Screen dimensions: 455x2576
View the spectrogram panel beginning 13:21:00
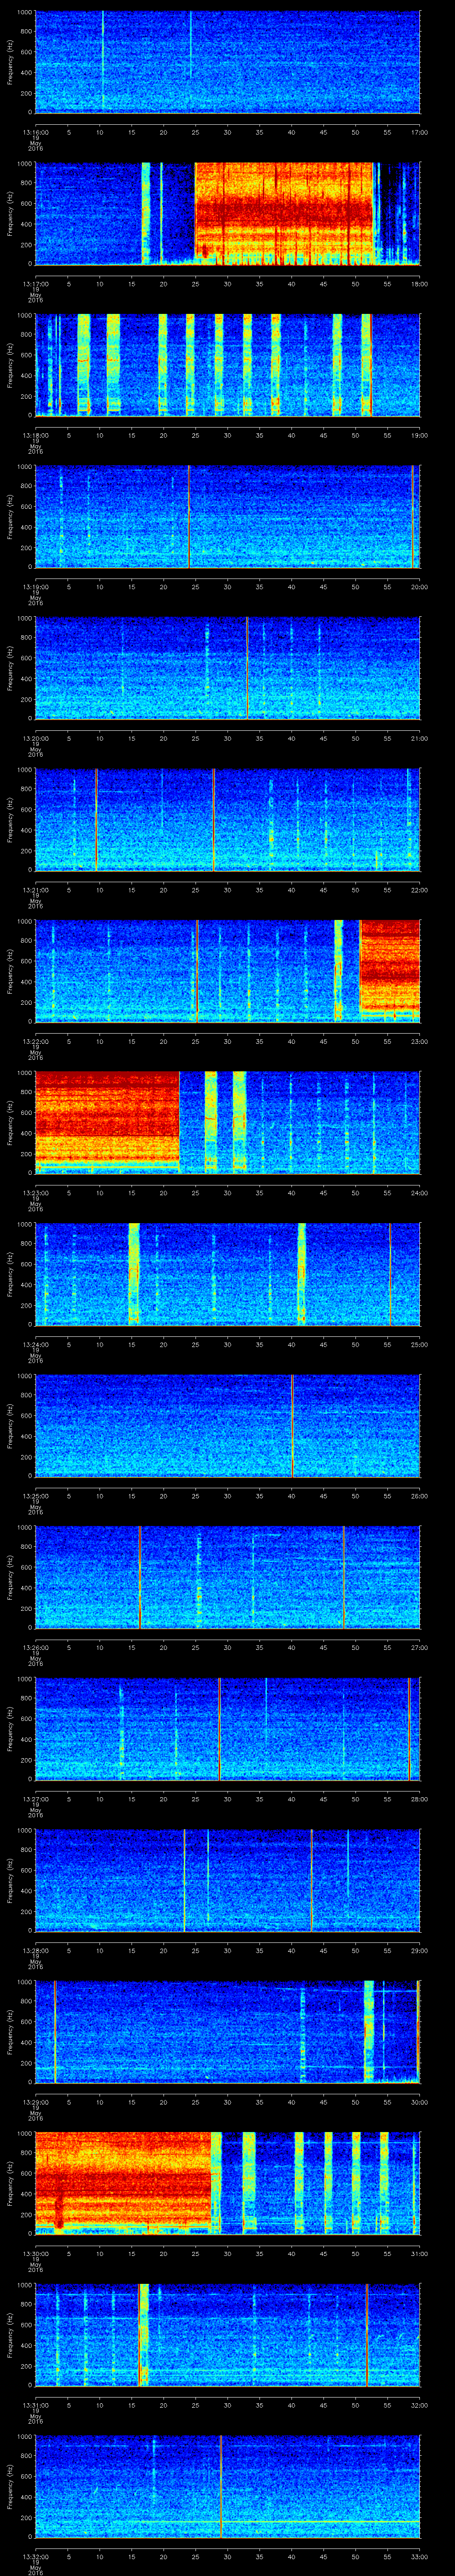(x=227, y=819)
